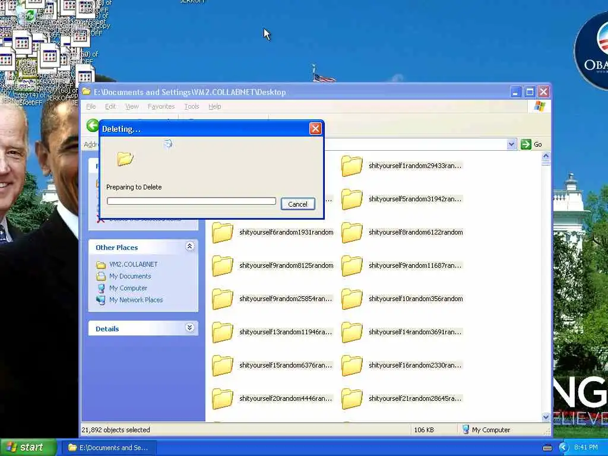This screenshot has height=456, width=608.
Task: Open the Favorites menu
Action: (161, 106)
